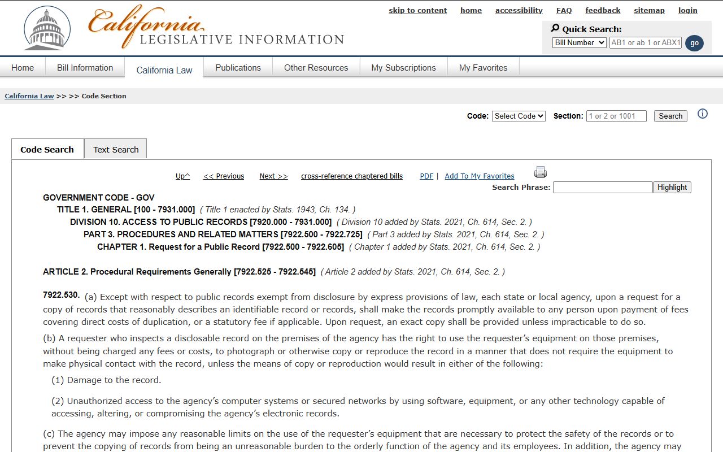Image resolution: width=723 pixels, height=452 pixels.
Task: Click the TITLE 1. GENERAL heading
Action: coord(126,210)
